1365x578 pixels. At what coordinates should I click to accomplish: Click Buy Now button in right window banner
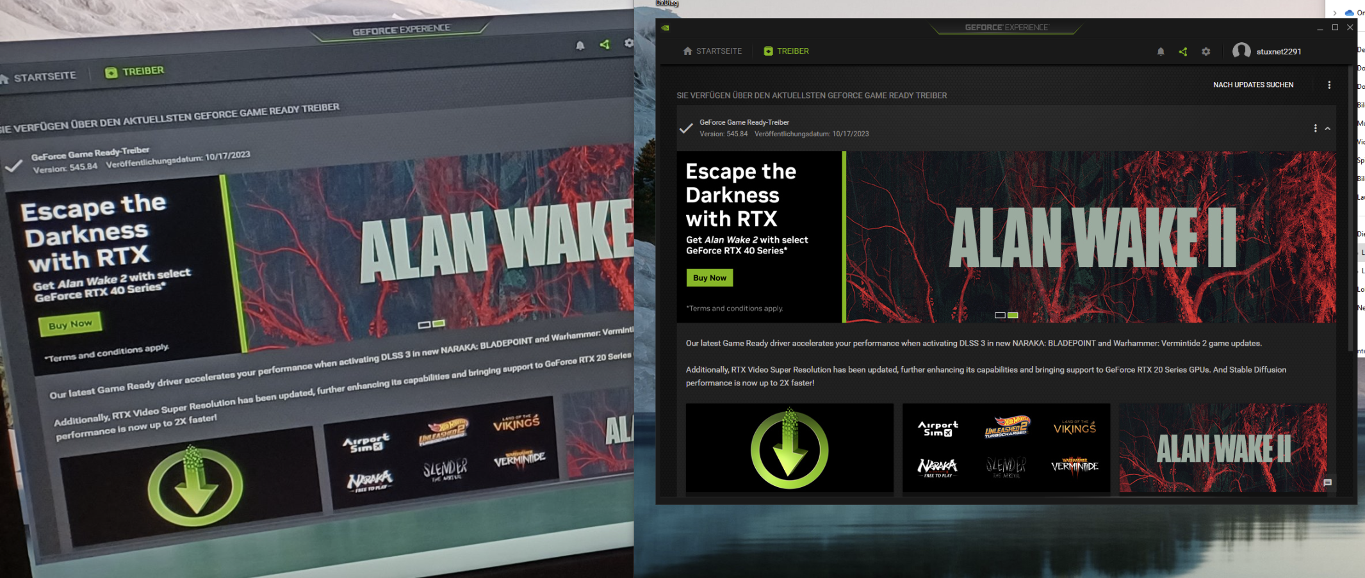click(x=710, y=278)
